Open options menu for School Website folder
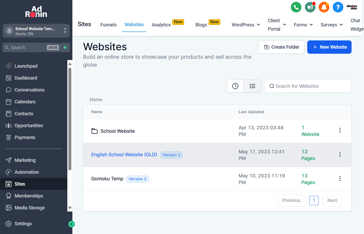The width and height of the screenshot is (364, 234). point(340,130)
